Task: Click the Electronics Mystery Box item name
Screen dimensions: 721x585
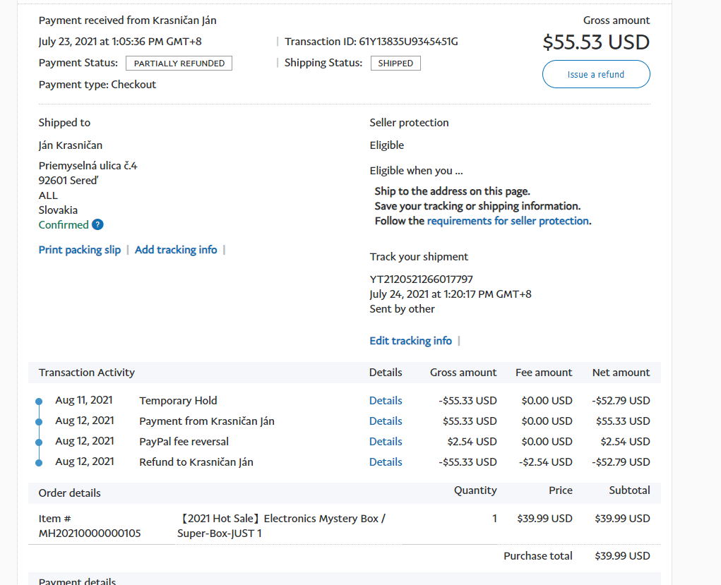Action: pyautogui.click(x=282, y=526)
